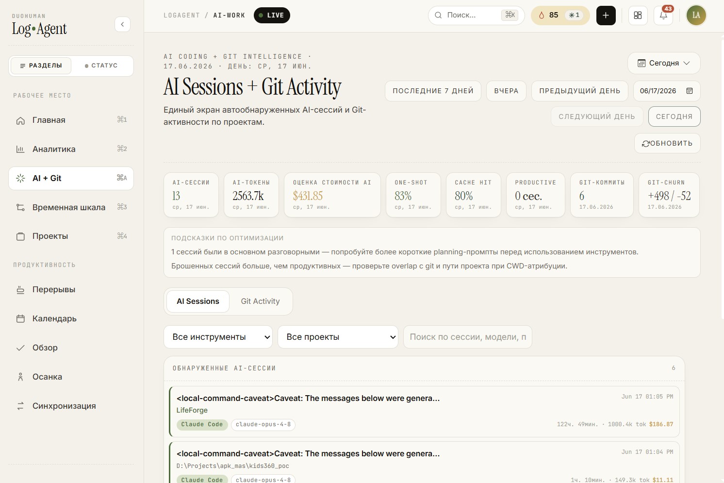
Task: Click the GIT-КОММИТЫ 6 stat card
Action: 602,195
